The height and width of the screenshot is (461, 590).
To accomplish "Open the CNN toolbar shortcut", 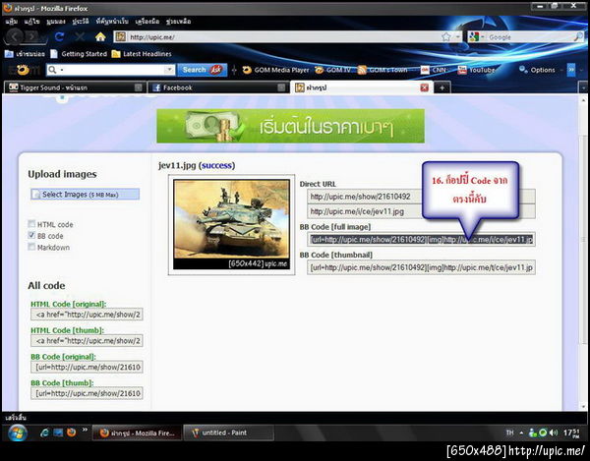I will 433,70.
